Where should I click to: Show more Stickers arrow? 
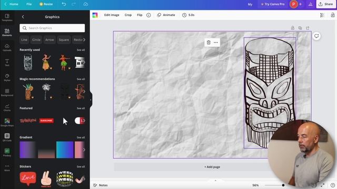click(84, 178)
